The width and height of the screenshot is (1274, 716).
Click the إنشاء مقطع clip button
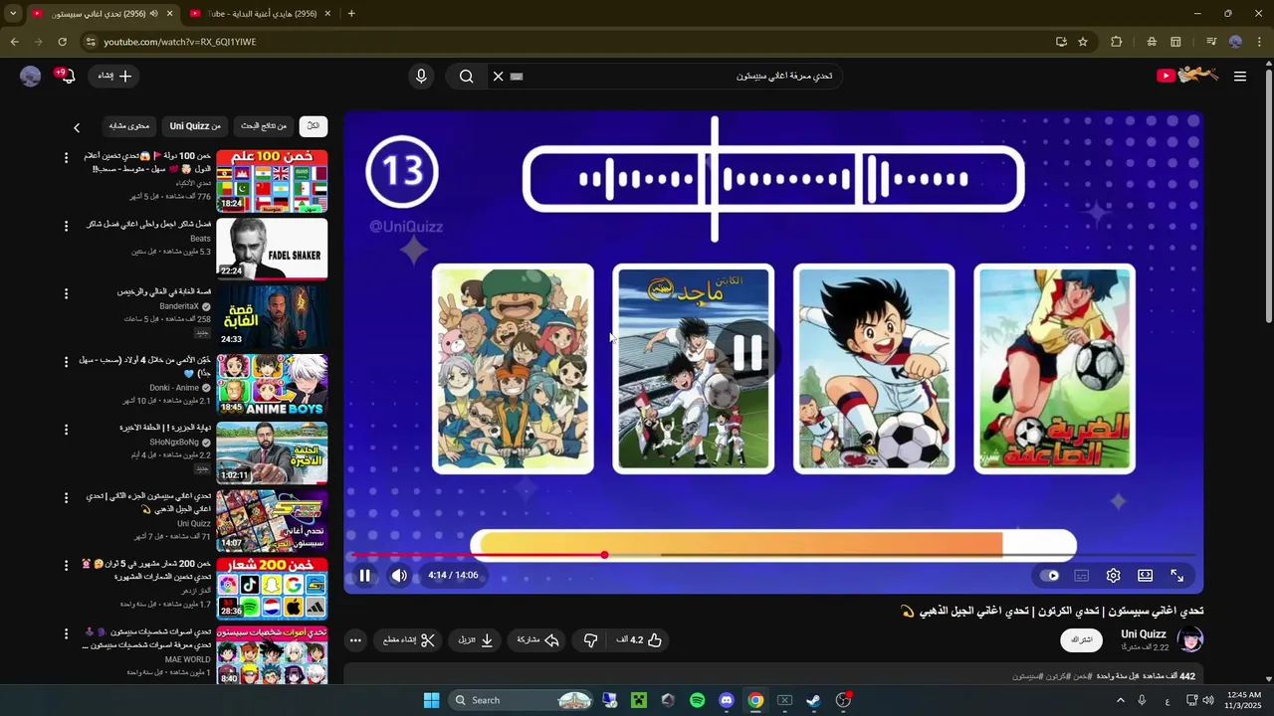pos(409,639)
